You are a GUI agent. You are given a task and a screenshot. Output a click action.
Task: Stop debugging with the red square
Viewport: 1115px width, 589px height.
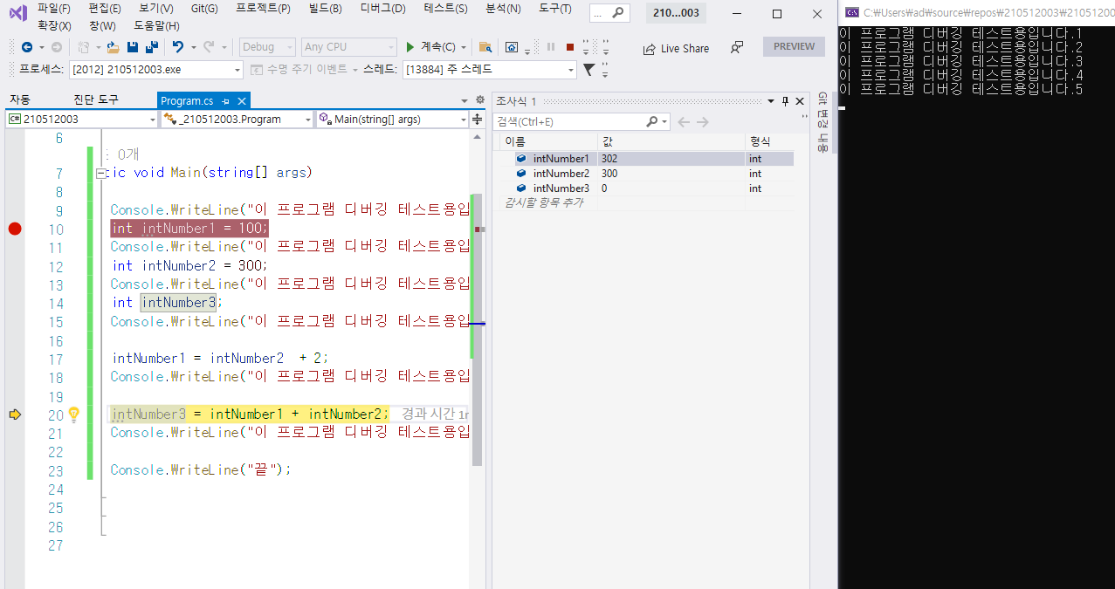570,47
